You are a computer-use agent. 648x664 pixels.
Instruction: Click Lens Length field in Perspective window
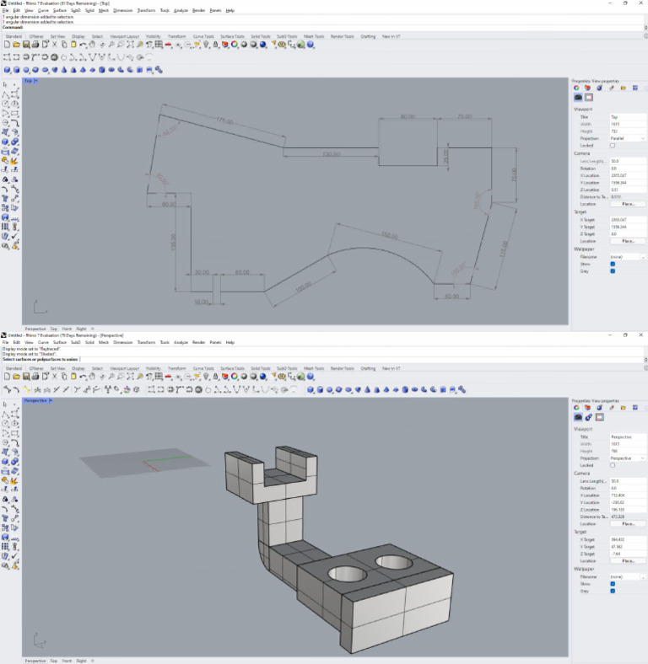[x=628, y=481]
